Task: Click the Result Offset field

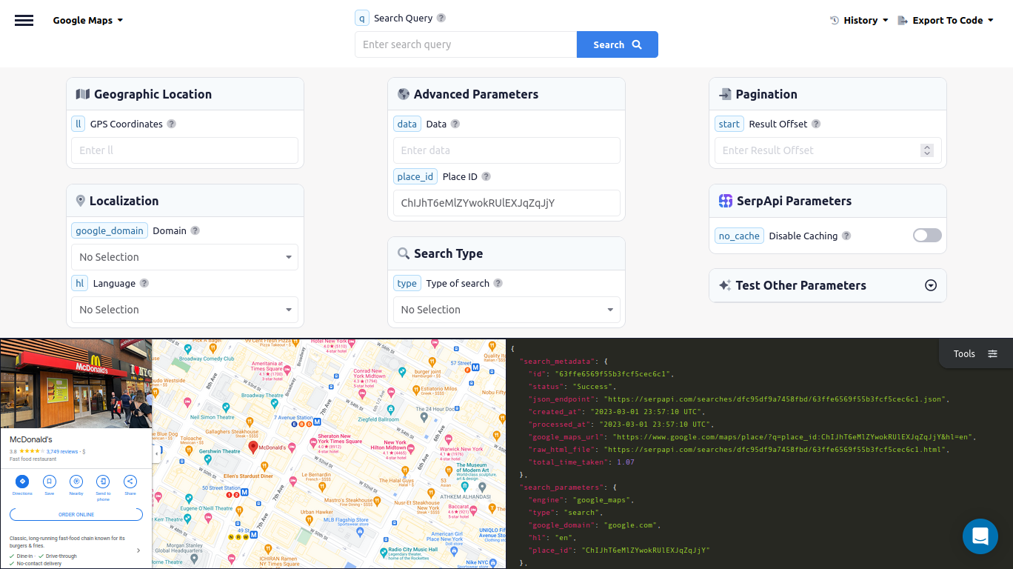Action: [x=828, y=150]
